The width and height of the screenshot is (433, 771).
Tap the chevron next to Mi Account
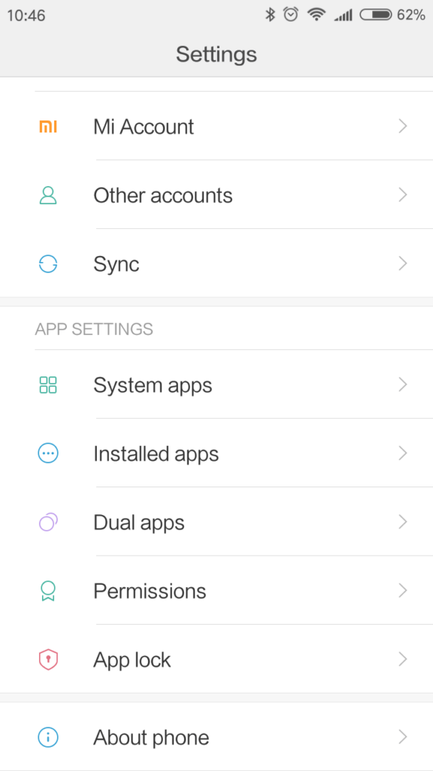403,126
